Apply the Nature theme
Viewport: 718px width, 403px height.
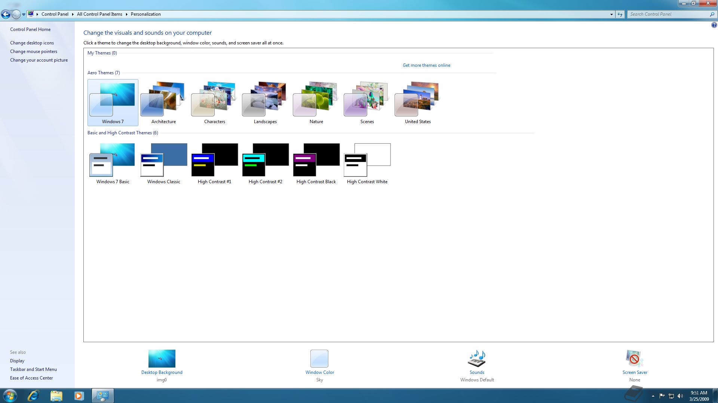316,102
